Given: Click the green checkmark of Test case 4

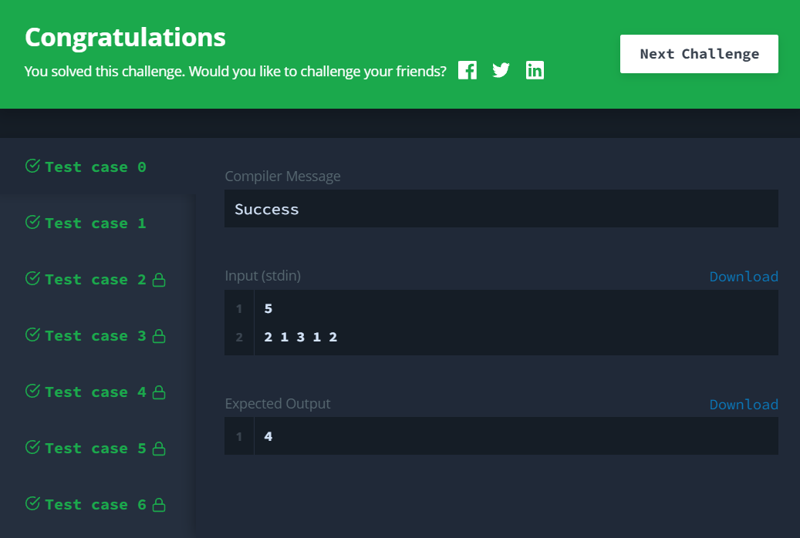Looking at the screenshot, I should [x=32, y=391].
